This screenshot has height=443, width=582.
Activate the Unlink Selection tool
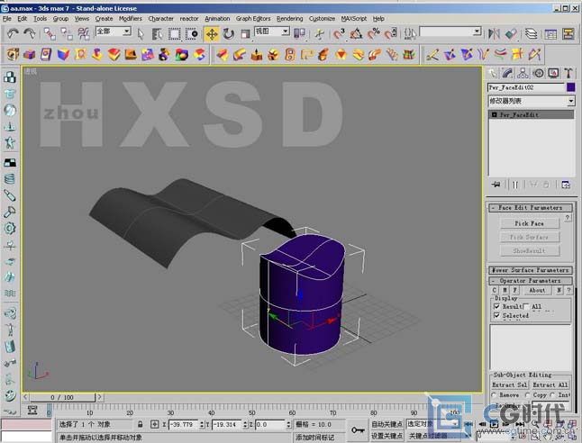pyautogui.click(x=67, y=33)
